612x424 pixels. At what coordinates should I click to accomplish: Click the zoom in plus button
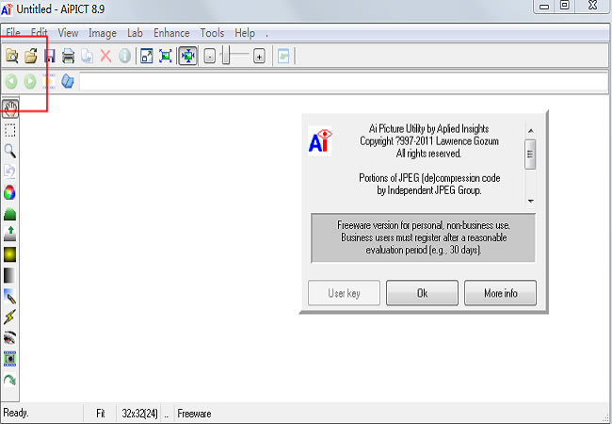tap(259, 57)
